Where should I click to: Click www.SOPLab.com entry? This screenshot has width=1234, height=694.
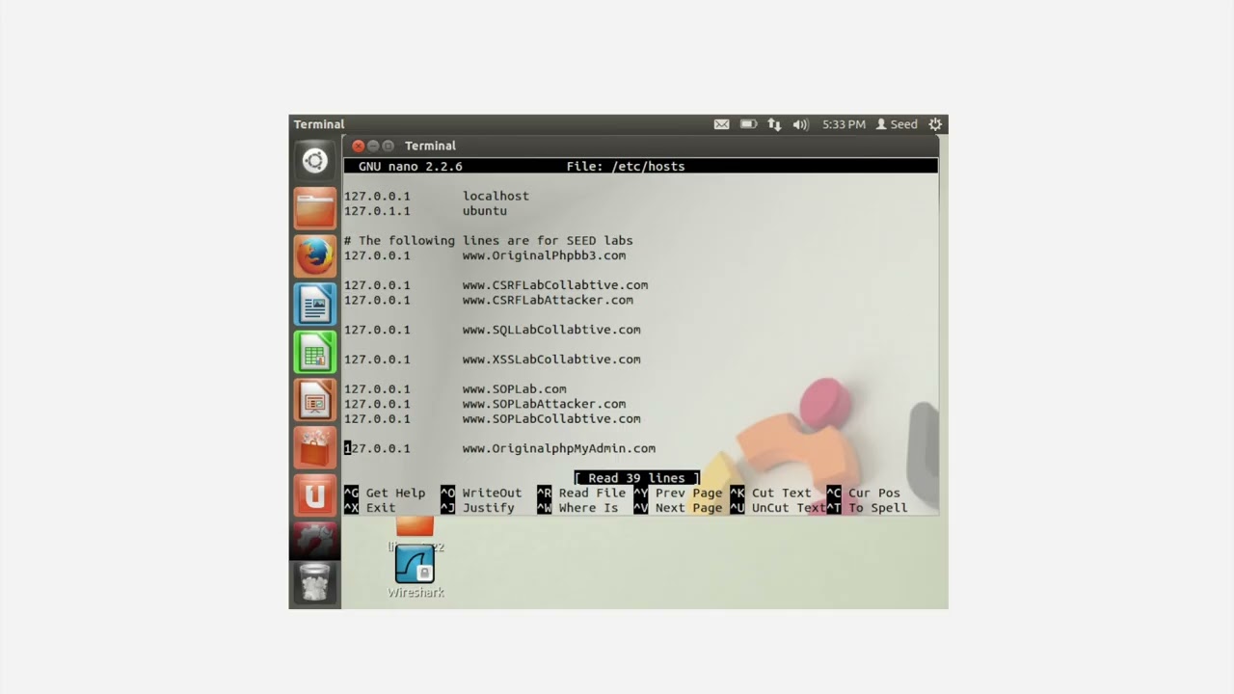click(x=515, y=389)
